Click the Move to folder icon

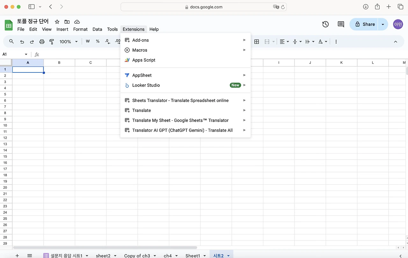67,22
